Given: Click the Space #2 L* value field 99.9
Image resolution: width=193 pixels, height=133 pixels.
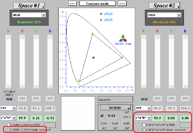Looking at the screenshot, I should coord(158,118).
